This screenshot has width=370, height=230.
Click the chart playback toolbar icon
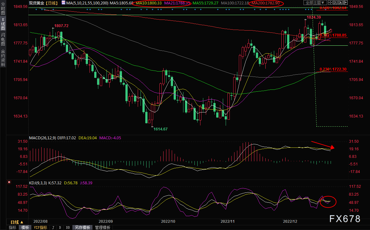[340, 3]
